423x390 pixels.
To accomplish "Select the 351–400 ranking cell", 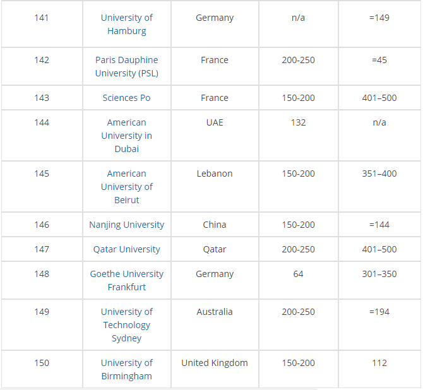I will click(379, 174).
